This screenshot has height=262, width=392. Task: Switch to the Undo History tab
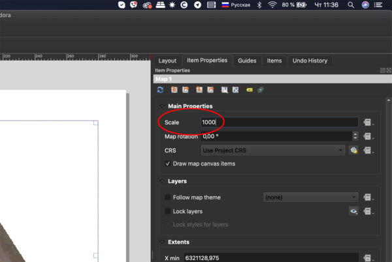click(x=310, y=61)
